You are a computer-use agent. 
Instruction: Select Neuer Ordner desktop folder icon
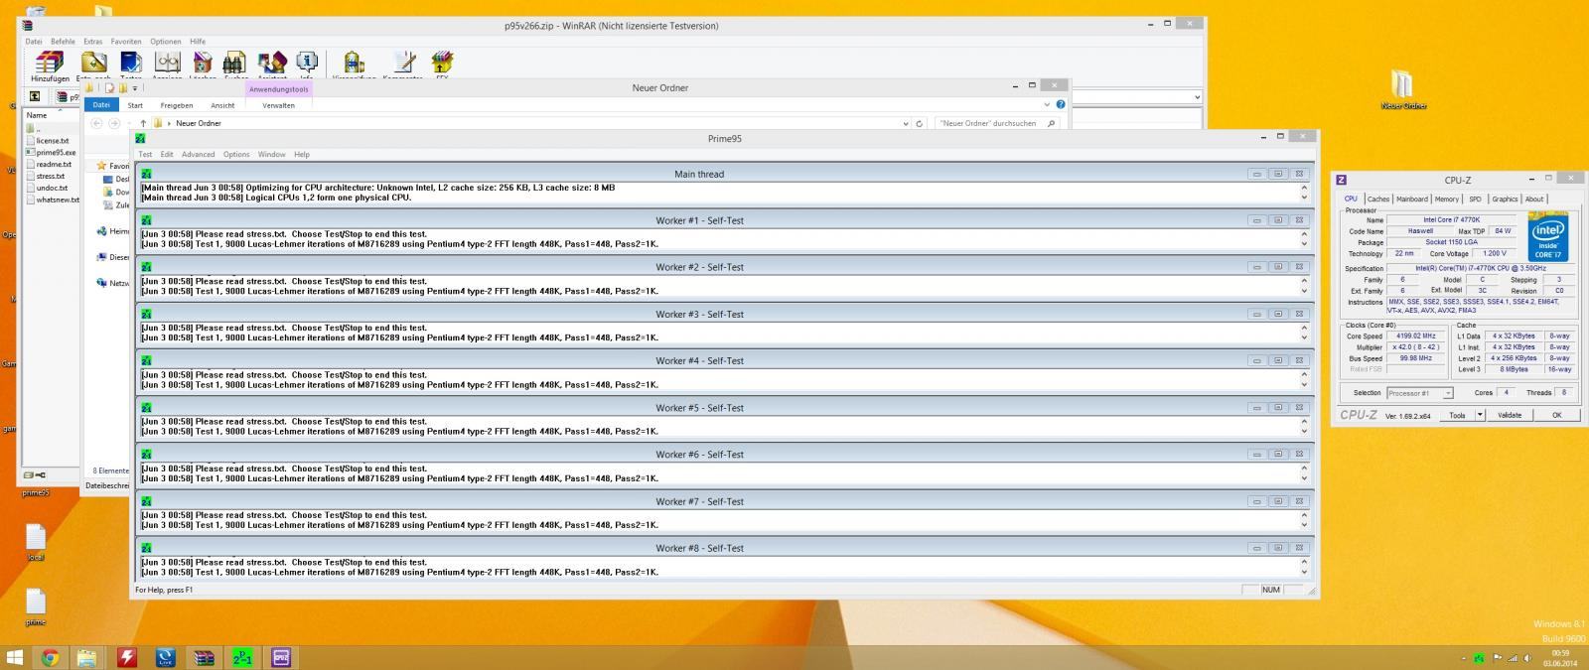tap(1403, 89)
